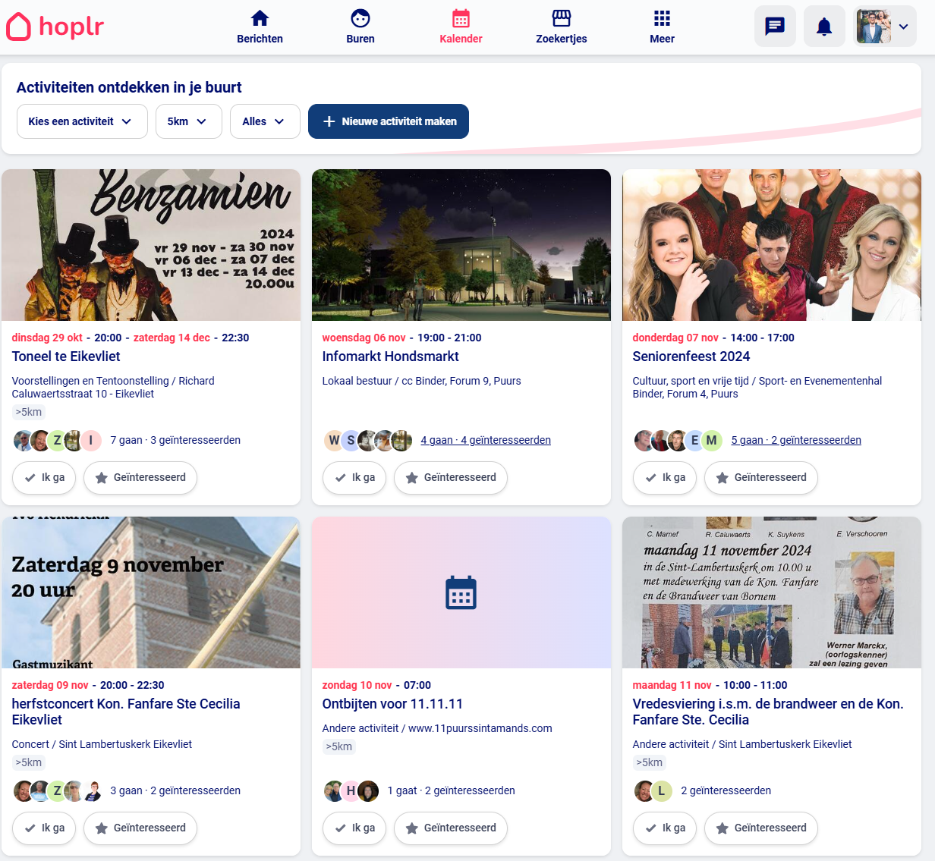Toggle 'Ik ga' for Toneel te Eikevliet

[44, 478]
